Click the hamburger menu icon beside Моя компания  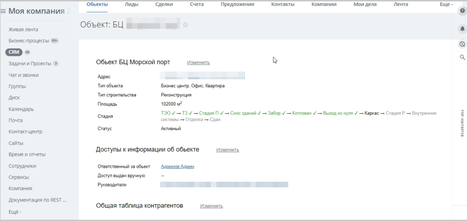pos(3,11)
